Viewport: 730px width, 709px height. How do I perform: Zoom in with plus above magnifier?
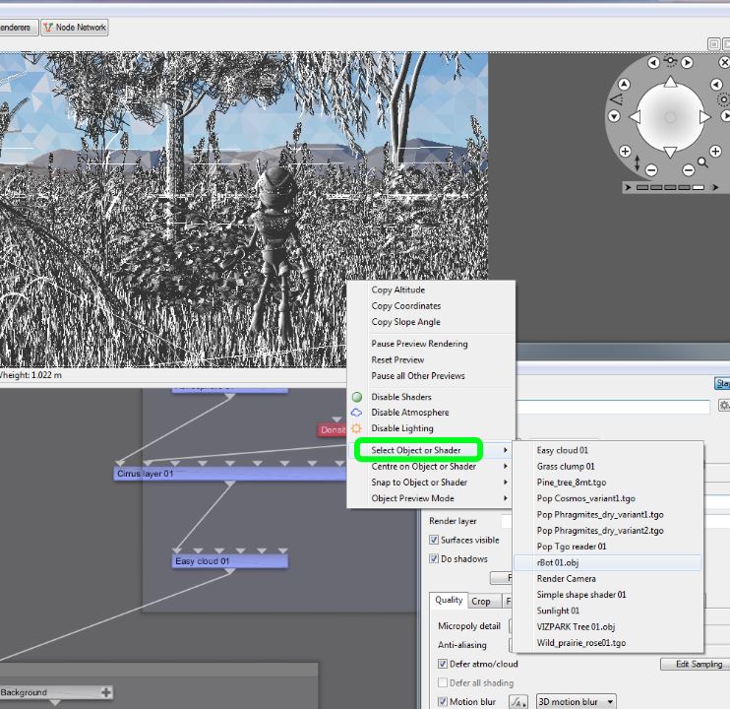point(715,151)
